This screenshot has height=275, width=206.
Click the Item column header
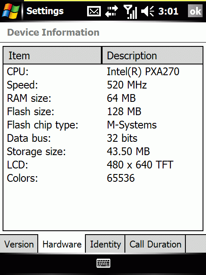52,55
